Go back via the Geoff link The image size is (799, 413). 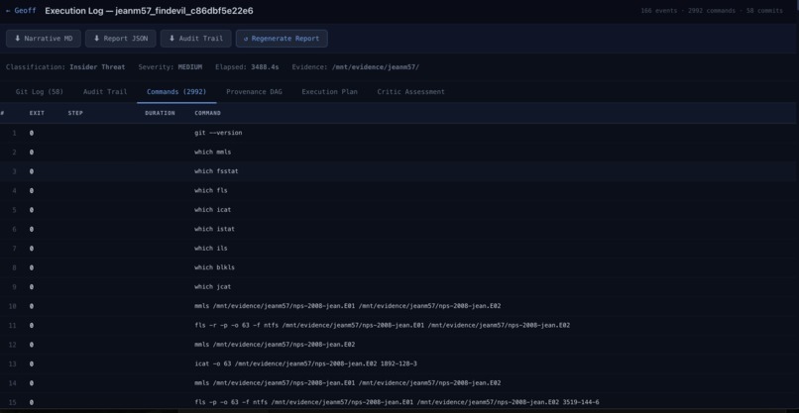21,11
